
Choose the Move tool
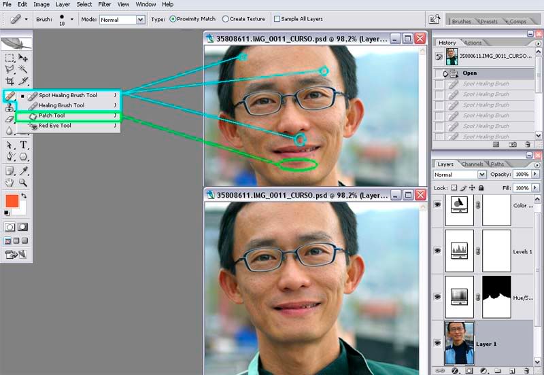pos(24,58)
